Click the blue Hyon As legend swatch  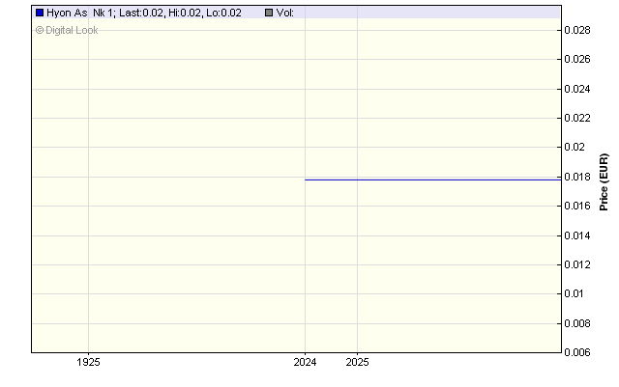40,13
